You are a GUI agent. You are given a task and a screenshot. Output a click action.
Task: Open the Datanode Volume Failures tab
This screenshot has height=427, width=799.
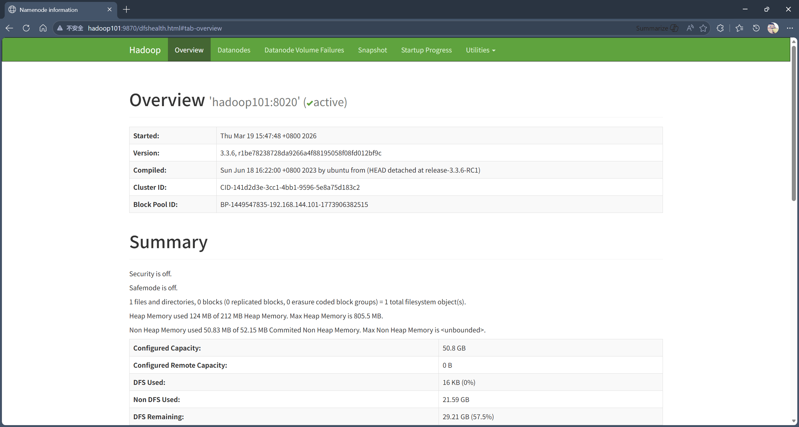click(304, 50)
